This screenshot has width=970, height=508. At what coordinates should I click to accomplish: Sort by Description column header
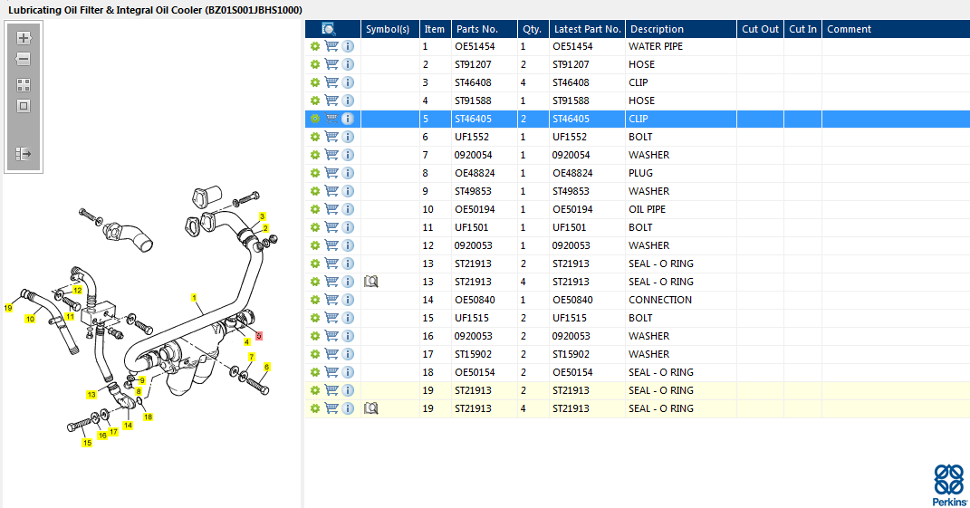click(680, 29)
